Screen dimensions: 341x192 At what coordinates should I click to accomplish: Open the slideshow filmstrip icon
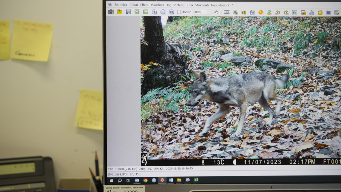pyautogui.click(x=227, y=12)
